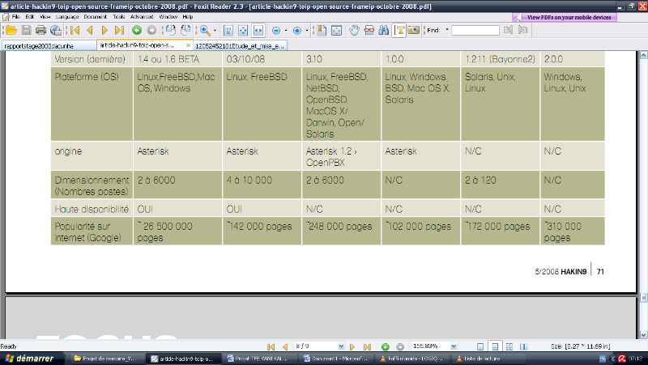This screenshot has width=648, height=365.
Task: Open the Language menu
Action: click(x=67, y=17)
